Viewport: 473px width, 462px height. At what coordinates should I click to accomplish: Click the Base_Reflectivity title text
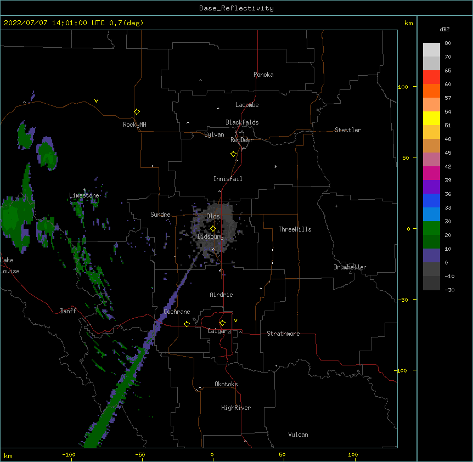(x=236, y=8)
